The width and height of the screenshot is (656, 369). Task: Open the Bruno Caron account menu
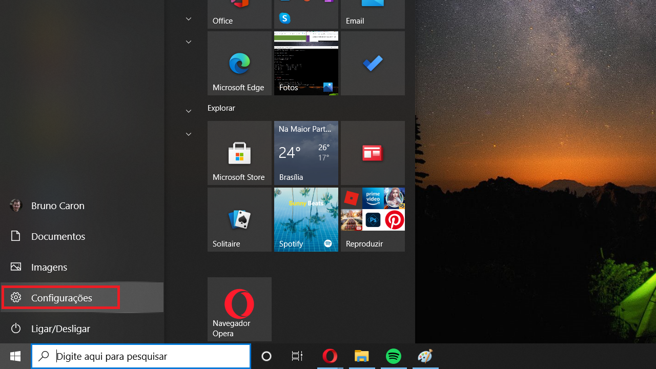82,206
